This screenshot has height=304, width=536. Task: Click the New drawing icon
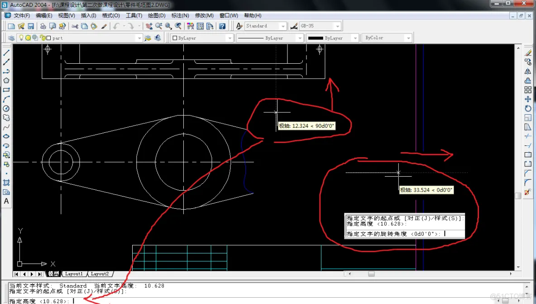click(x=12, y=26)
